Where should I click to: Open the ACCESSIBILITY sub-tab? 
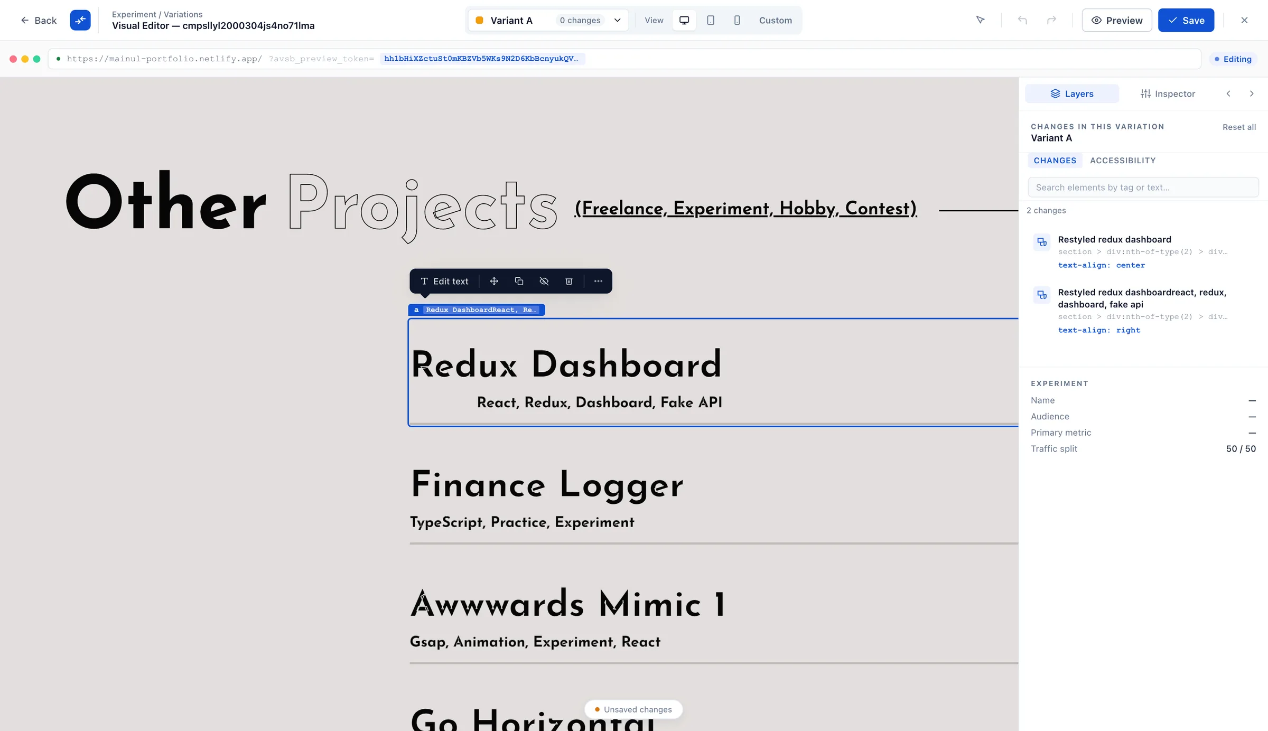pyautogui.click(x=1123, y=160)
